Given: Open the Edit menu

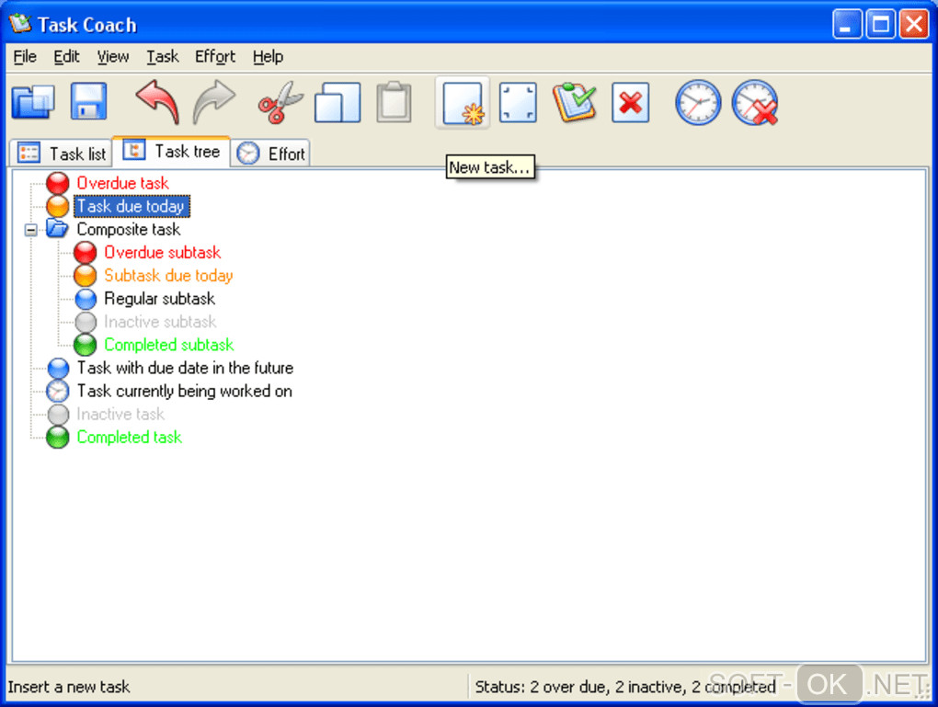Looking at the screenshot, I should (x=66, y=57).
